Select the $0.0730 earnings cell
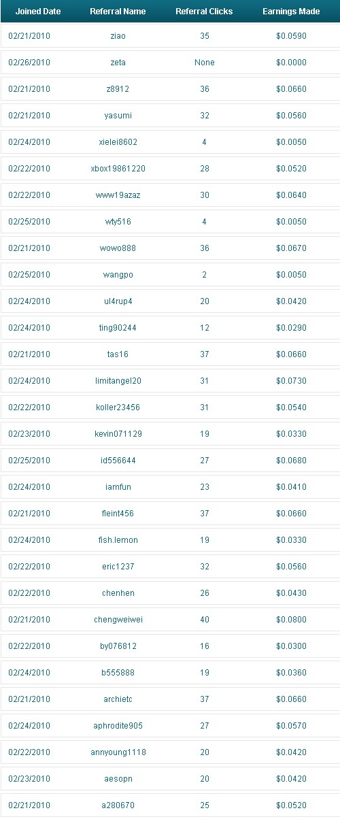Viewport: 340px width, 817px height. (291, 380)
